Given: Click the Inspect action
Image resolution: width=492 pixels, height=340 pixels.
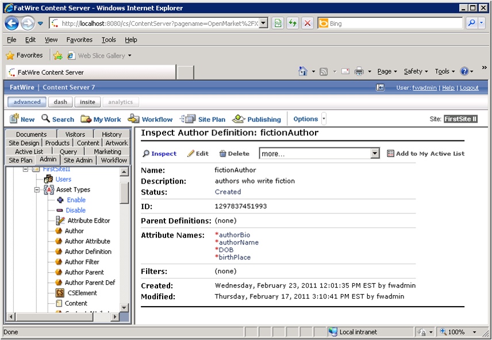Looking at the screenshot, I should [x=159, y=154].
